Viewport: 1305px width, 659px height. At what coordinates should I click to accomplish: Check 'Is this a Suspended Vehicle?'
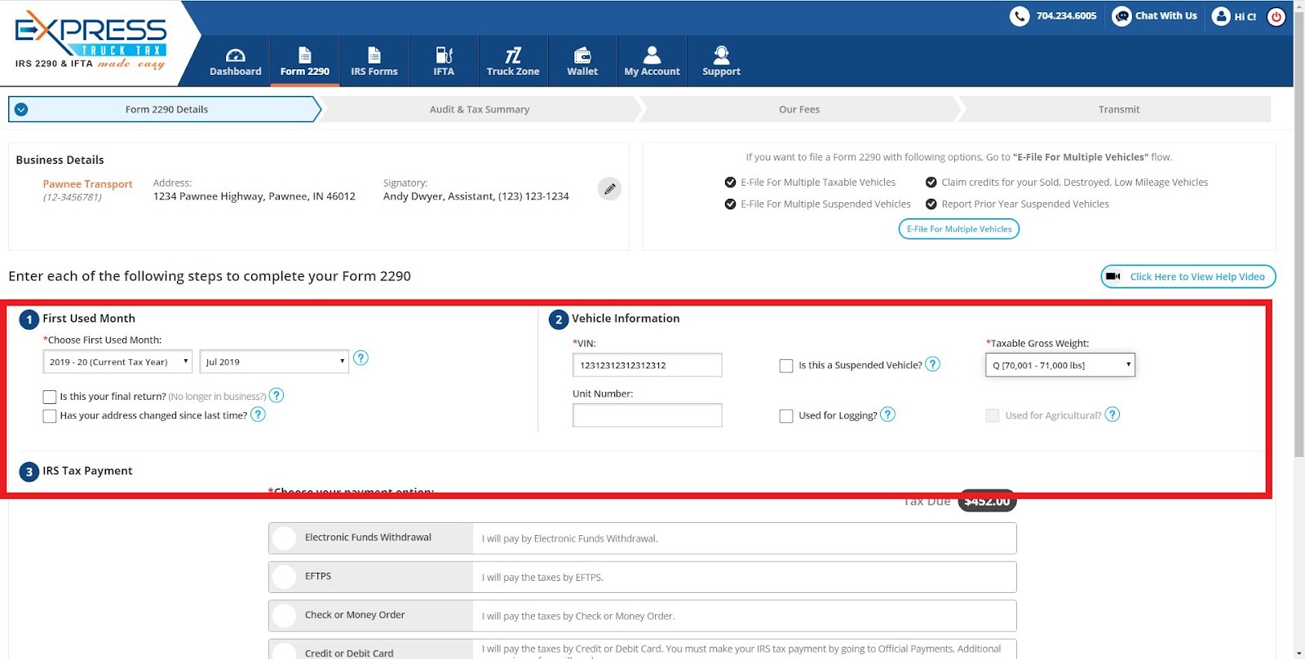786,366
